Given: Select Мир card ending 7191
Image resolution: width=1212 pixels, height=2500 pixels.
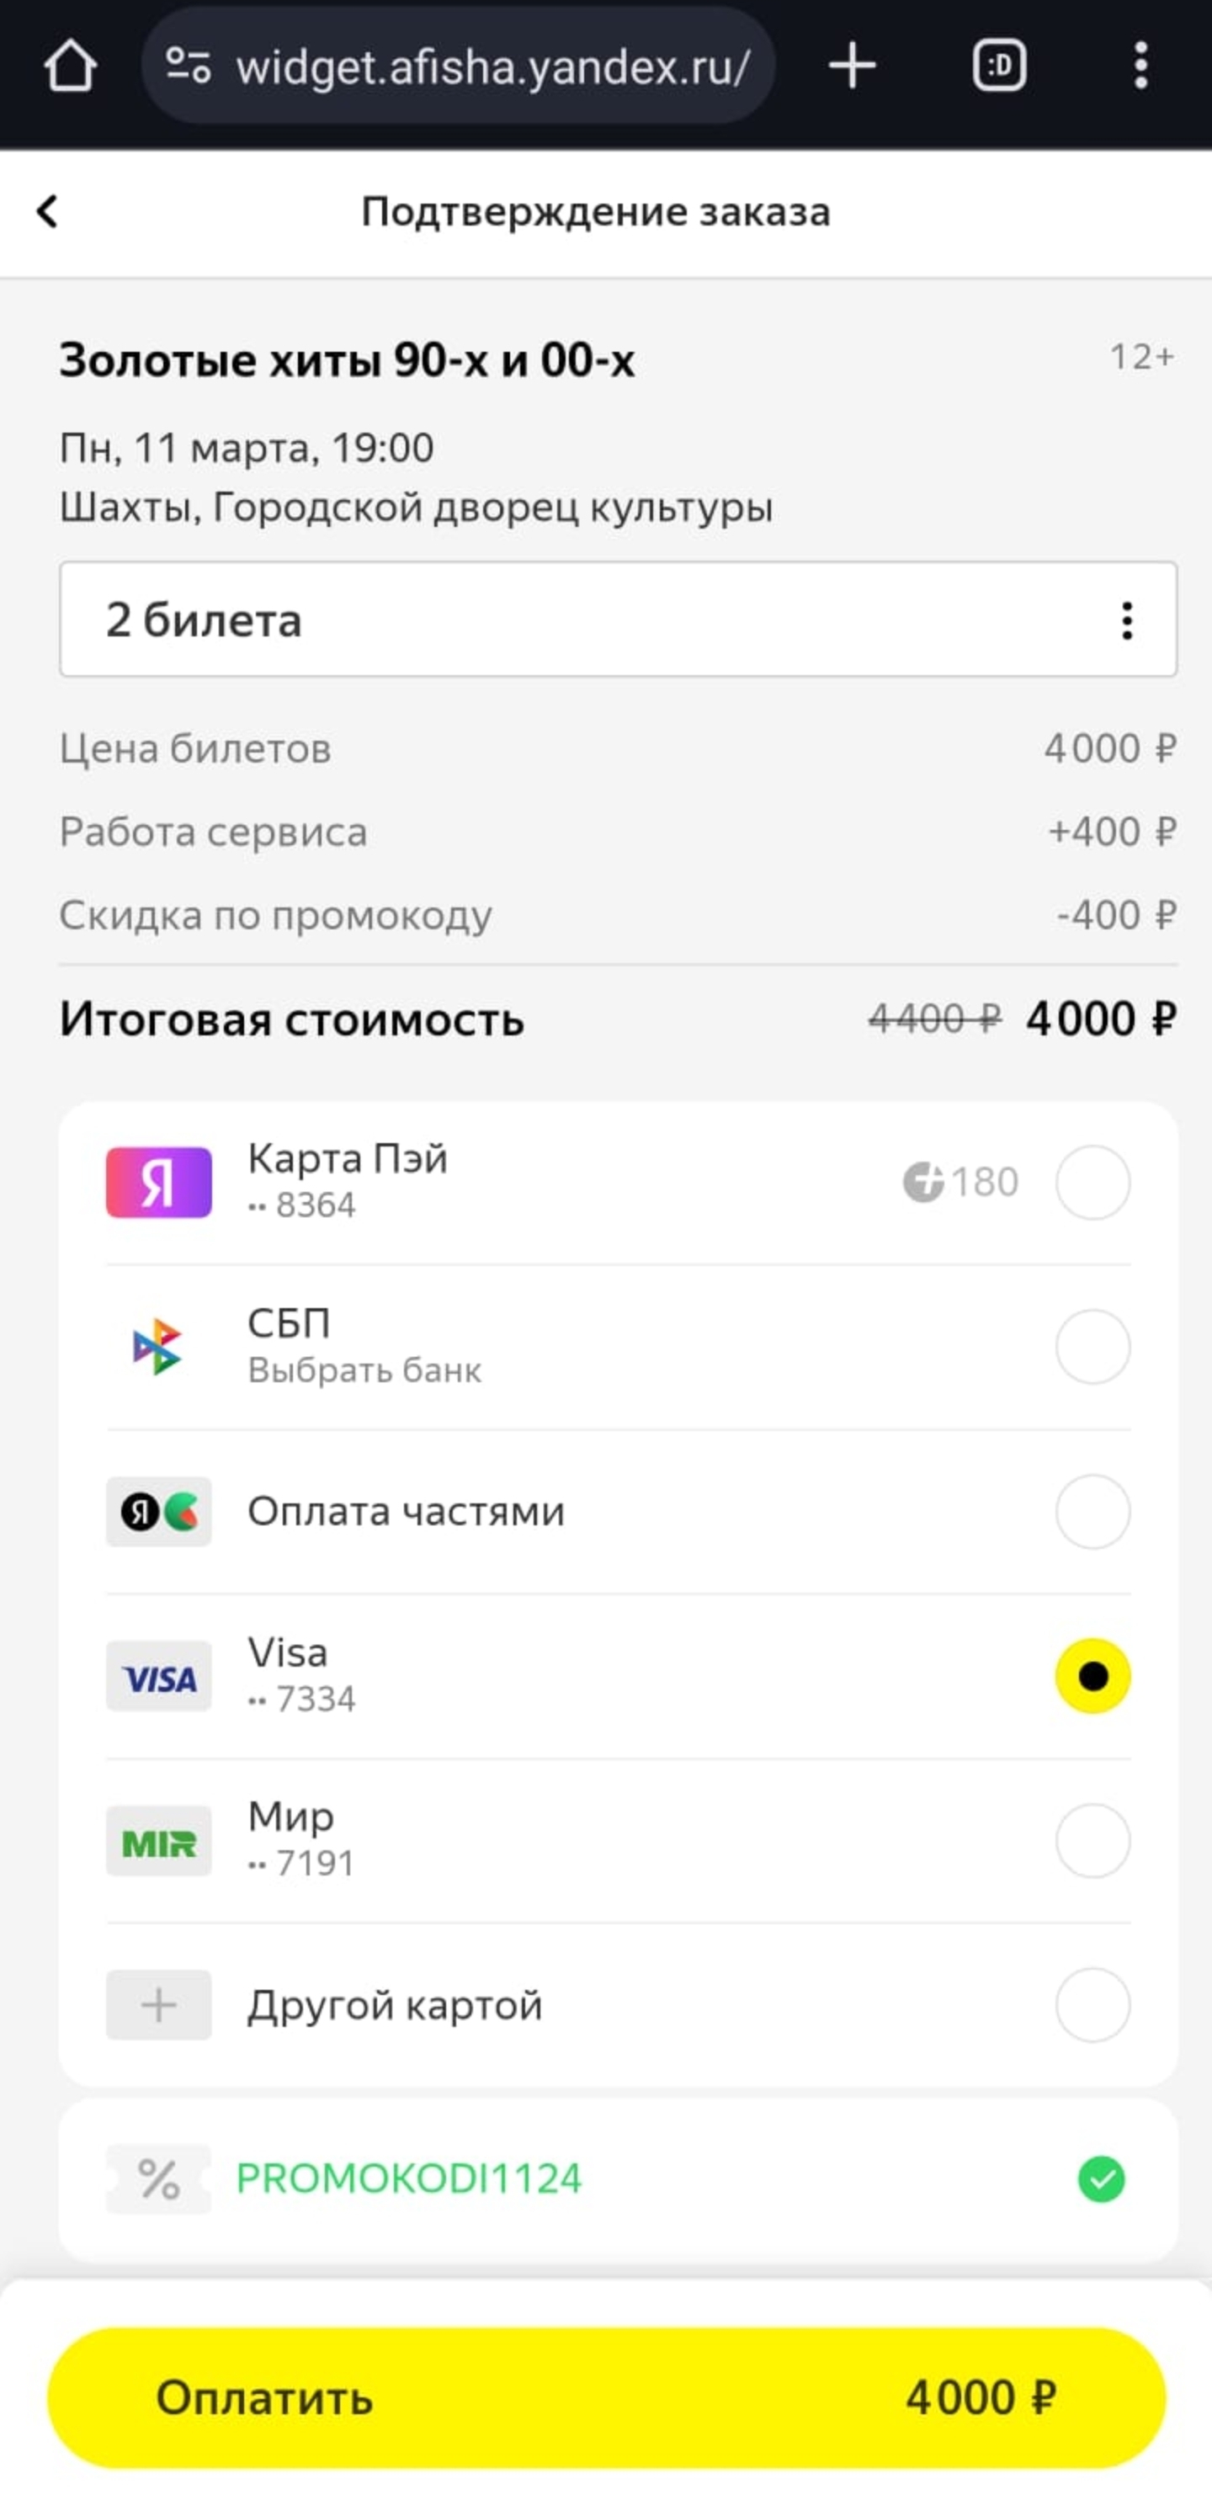Looking at the screenshot, I should [1092, 1840].
